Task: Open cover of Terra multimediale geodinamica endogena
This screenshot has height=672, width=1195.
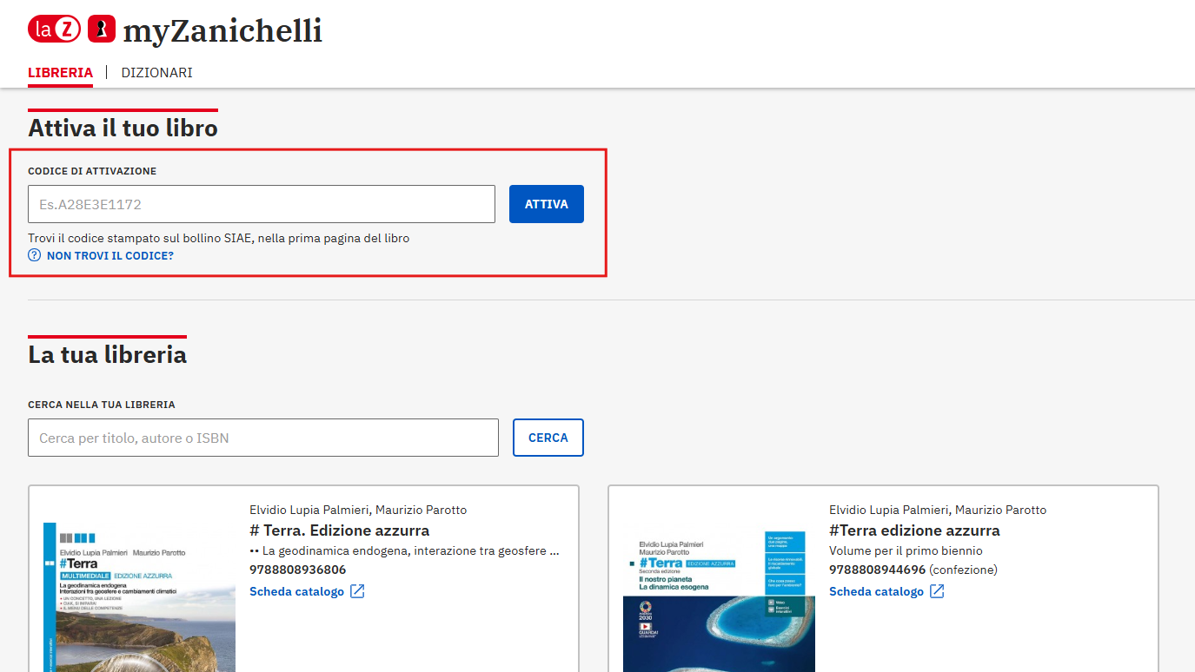Action: 139,597
